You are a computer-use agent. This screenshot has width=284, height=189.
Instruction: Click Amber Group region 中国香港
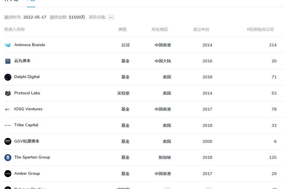(163, 174)
